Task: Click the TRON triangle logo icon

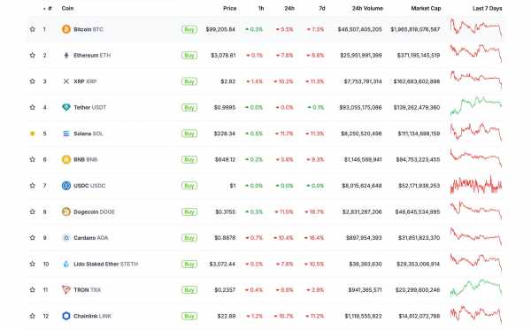Action: pos(66,289)
